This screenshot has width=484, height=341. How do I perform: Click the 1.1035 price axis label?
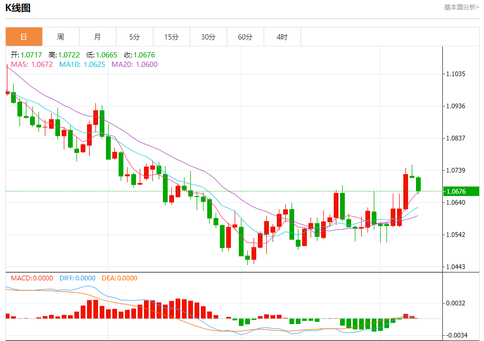[456, 74]
